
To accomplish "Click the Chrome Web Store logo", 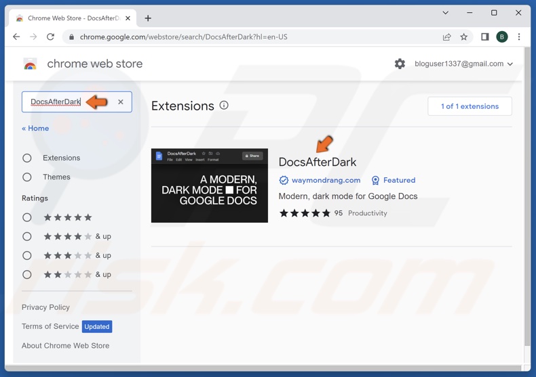I will coord(30,64).
